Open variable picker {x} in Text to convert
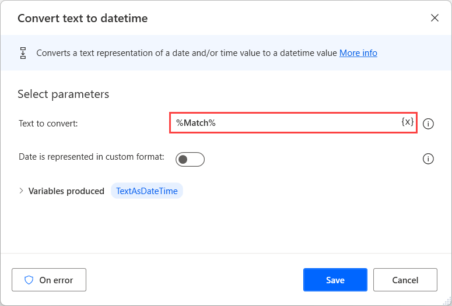The width and height of the screenshot is (452, 306). 407,122
